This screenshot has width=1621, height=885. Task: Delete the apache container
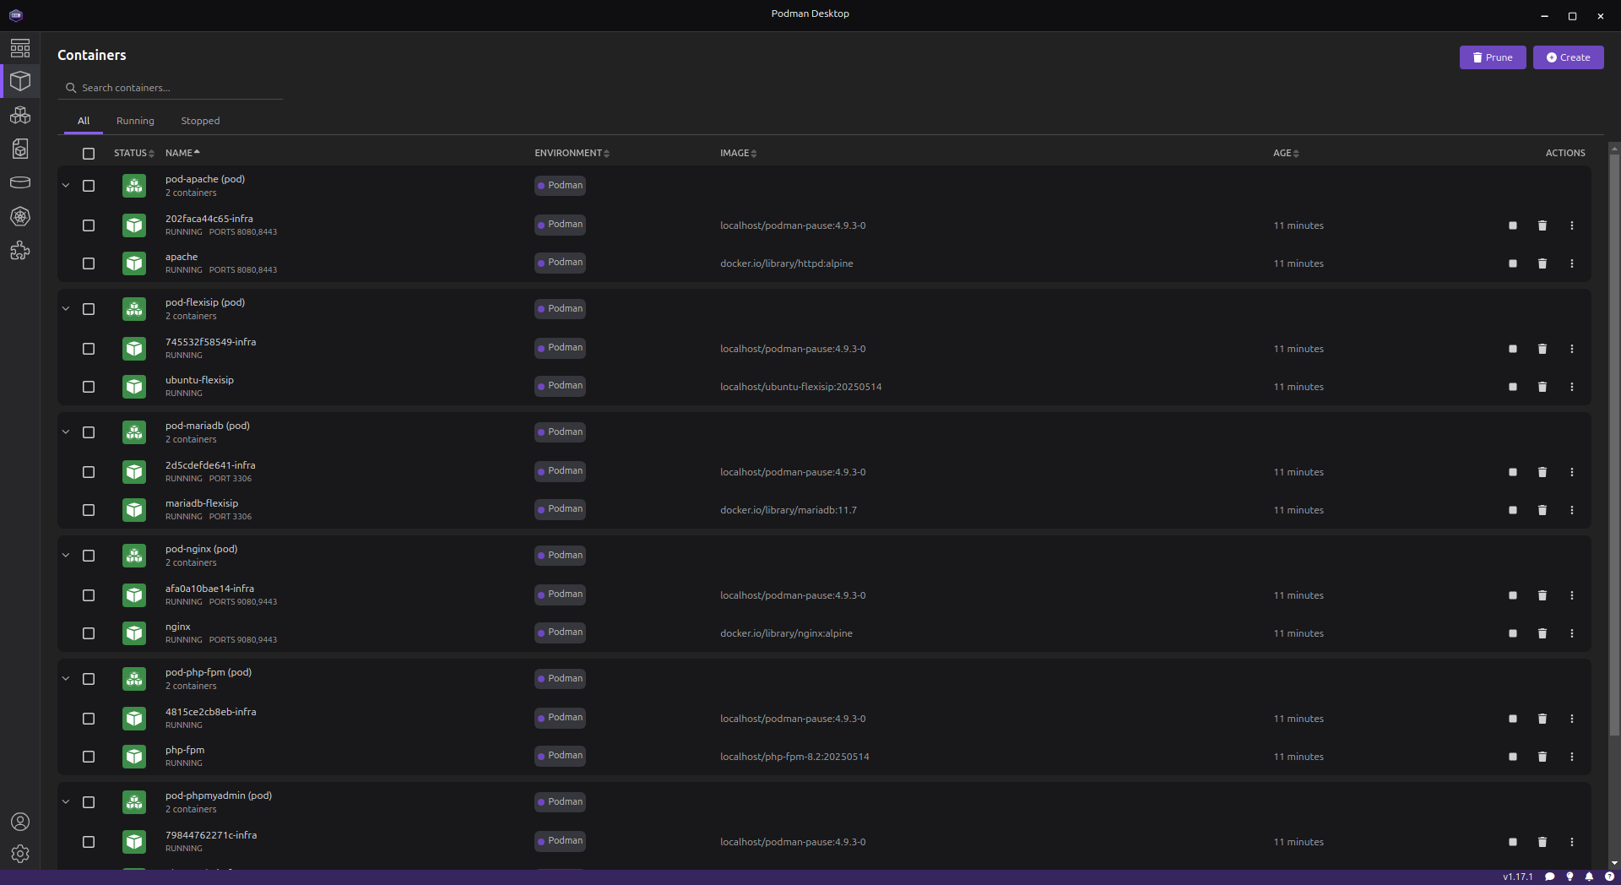(x=1542, y=263)
